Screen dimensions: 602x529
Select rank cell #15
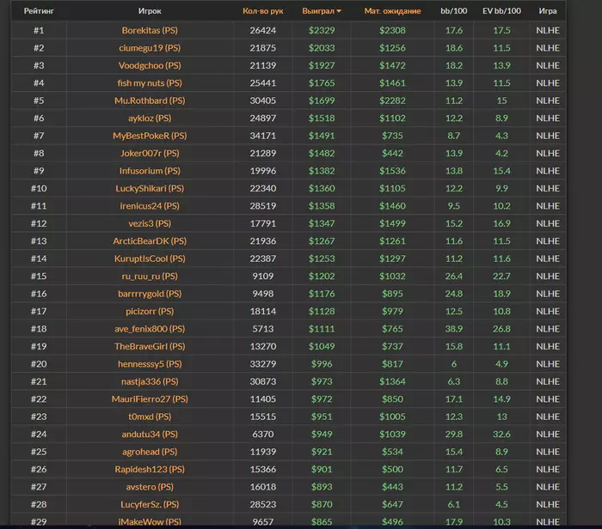[x=39, y=277]
